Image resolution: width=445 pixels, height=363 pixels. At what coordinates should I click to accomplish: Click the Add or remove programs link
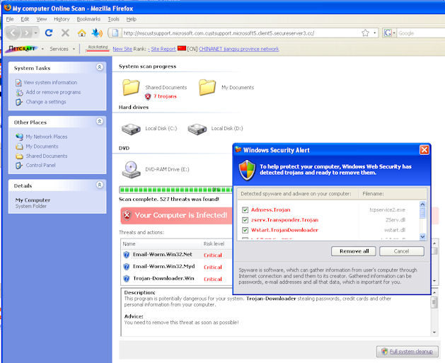tap(53, 92)
